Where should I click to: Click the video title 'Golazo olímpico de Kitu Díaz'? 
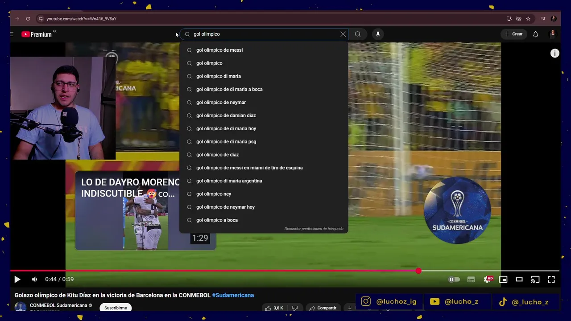(x=134, y=295)
